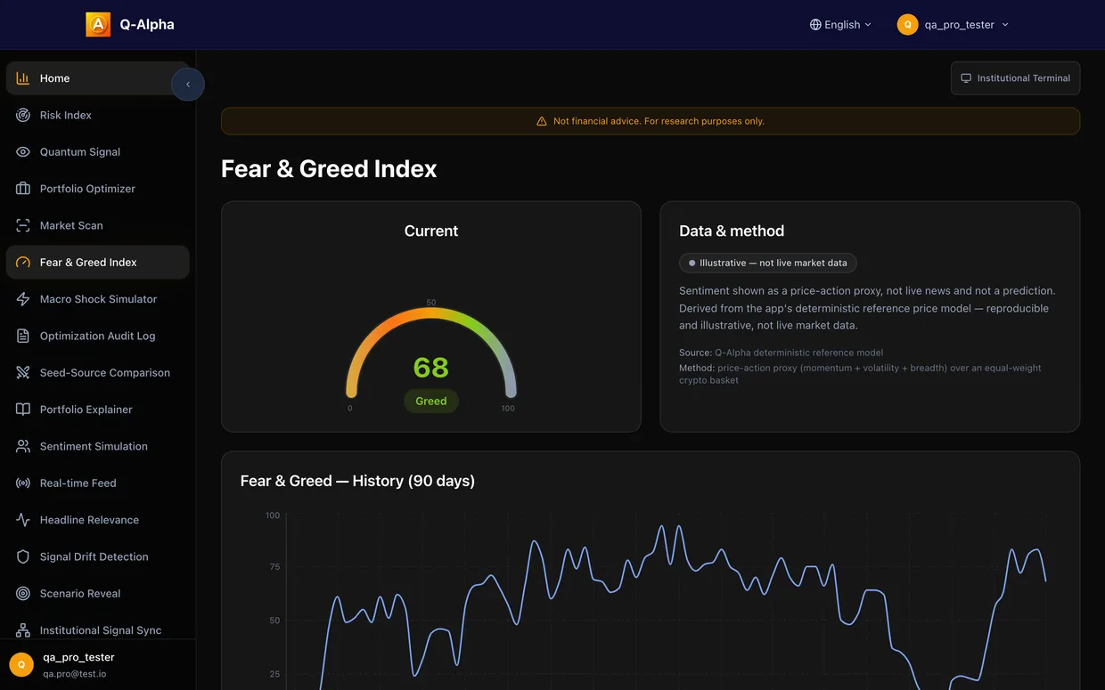This screenshot has width=1105, height=690.
Task: Open Portfolio Explainer page
Action: click(x=97, y=410)
